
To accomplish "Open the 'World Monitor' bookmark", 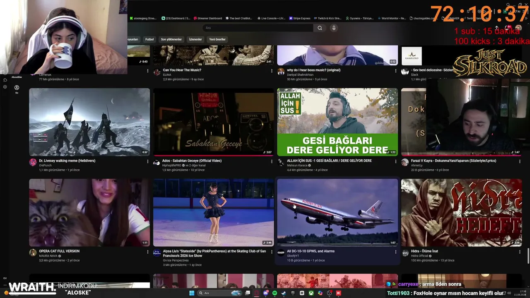I will coord(391,18).
